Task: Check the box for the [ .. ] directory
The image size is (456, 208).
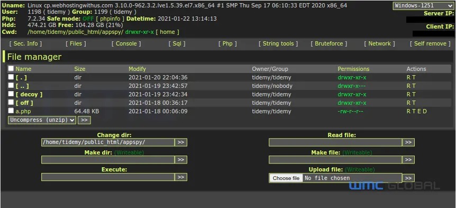Action: (x=11, y=86)
